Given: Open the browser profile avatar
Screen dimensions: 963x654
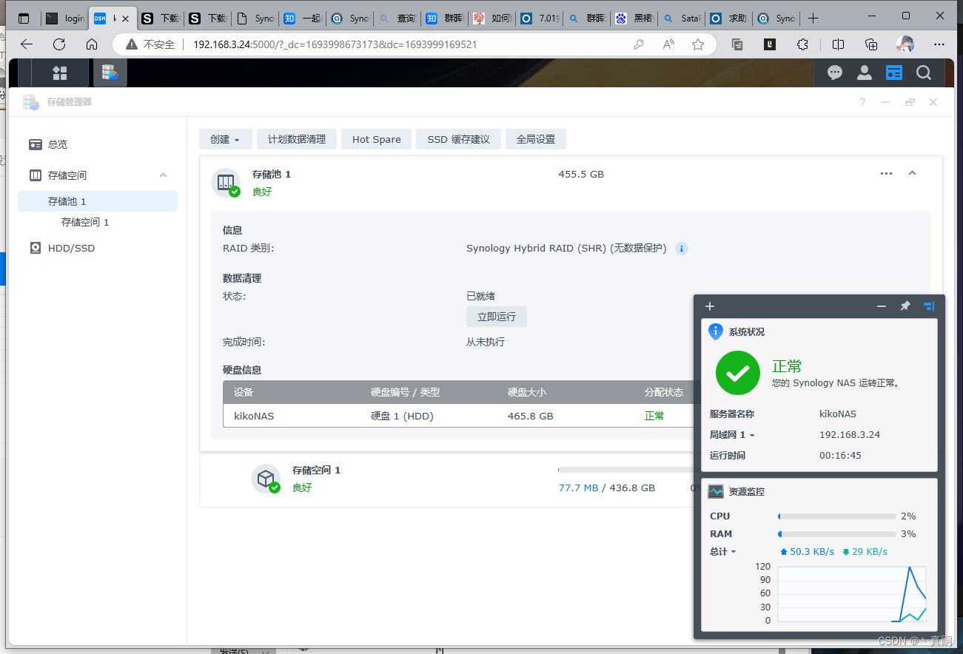Looking at the screenshot, I should 905,44.
